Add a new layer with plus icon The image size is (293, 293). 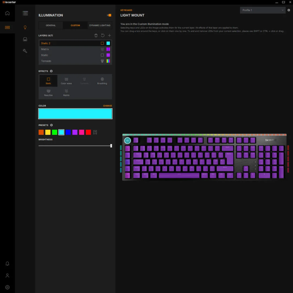coord(110,35)
